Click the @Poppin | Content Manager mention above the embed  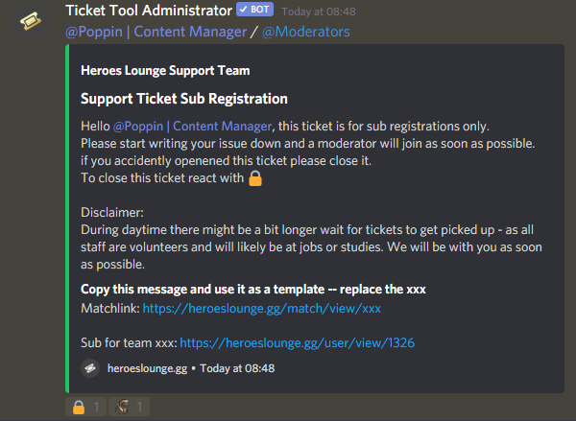(x=156, y=32)
